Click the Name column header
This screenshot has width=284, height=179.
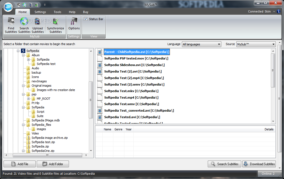pyautogui.click(x=108, y=129)
